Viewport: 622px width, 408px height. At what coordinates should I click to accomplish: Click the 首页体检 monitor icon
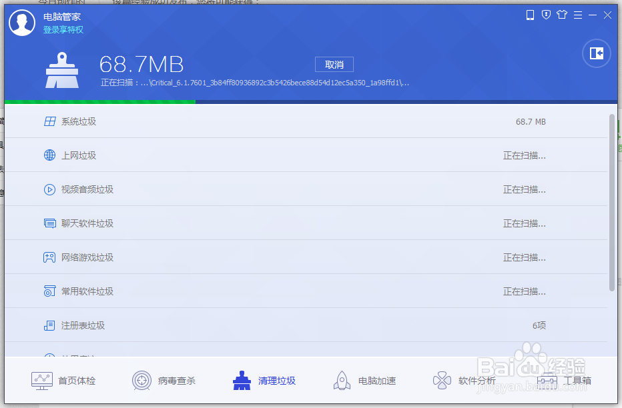pos(41,381)
